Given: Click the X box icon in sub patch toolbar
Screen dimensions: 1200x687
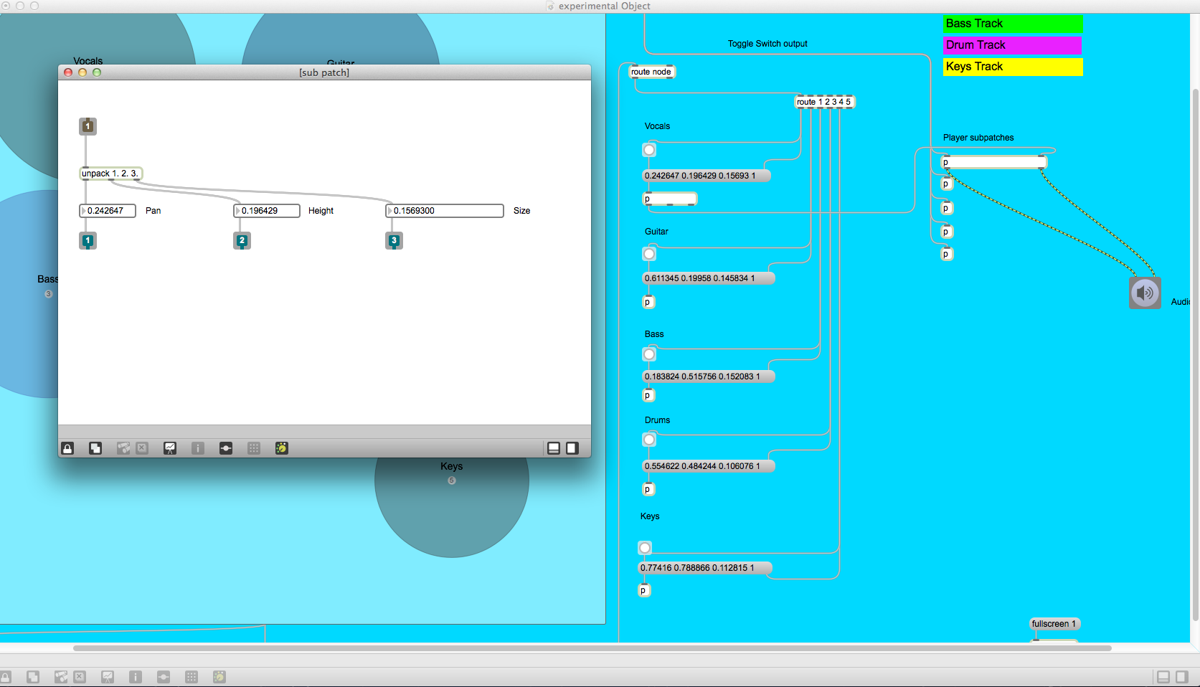Looking at the screenshot, I should tap(142, 448).
